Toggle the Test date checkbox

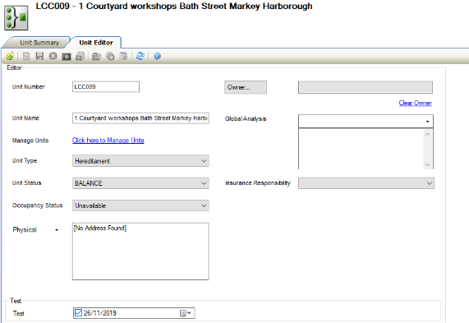click(x=78, y=313)
